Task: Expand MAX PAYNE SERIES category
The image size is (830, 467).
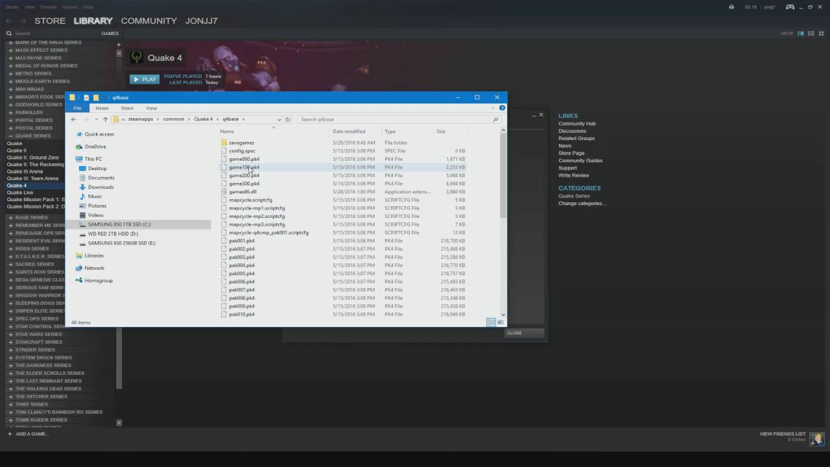Action: tap(10, 58)
